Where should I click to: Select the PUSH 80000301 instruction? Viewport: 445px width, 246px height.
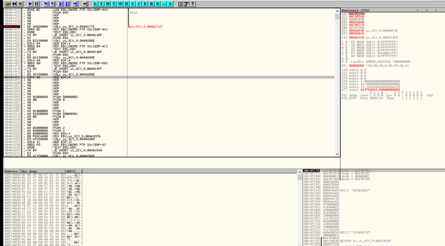click(66, 114)
